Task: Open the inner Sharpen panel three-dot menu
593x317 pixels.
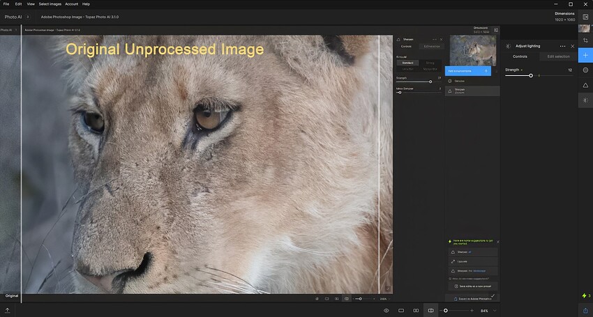Action: [435, 39]
